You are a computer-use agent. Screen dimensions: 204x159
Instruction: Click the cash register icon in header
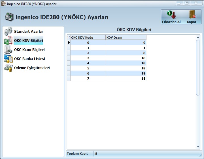click(x=9, y=17)
